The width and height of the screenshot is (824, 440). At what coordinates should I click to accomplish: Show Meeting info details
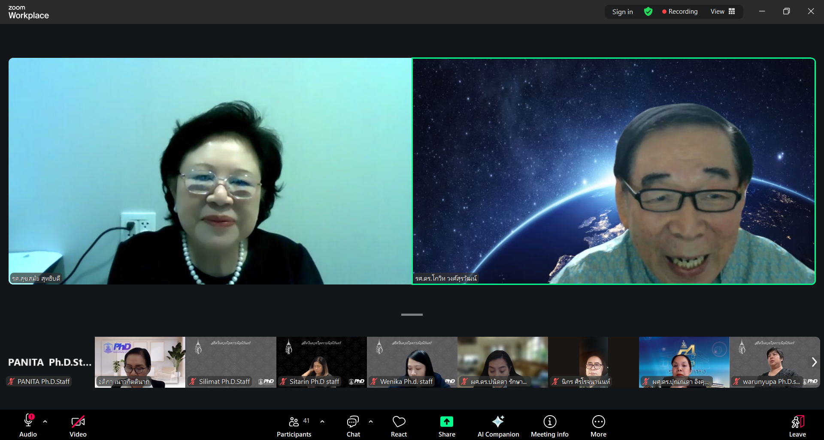pyautogui.click(x=549, y=422)
